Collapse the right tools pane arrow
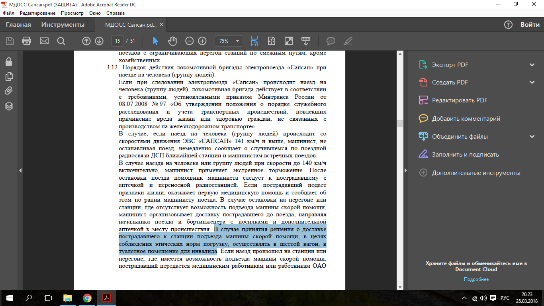Image resolution: width=544 pixels, height=306 pixels. point(406,171)
